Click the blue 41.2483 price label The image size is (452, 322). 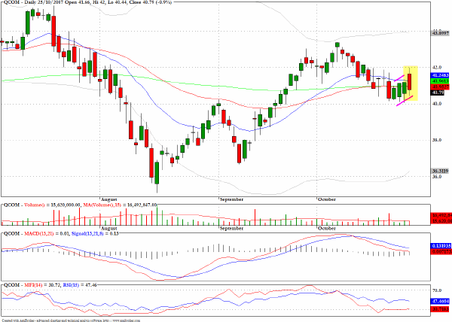(440, 75)
